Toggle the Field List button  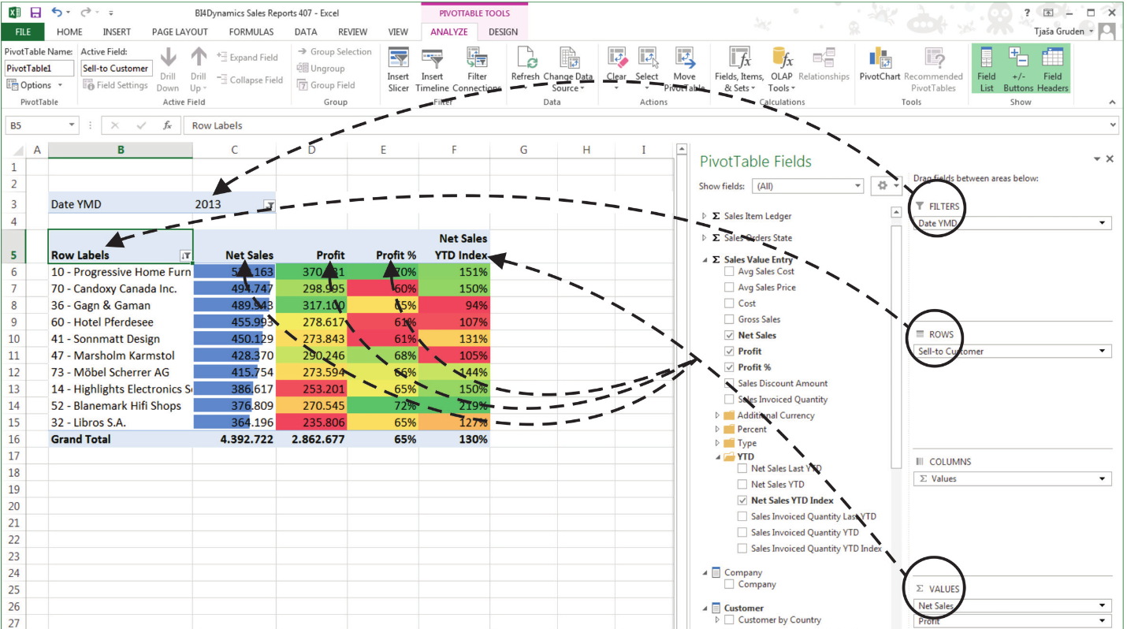pyautogui.click(x=987, y=69)
